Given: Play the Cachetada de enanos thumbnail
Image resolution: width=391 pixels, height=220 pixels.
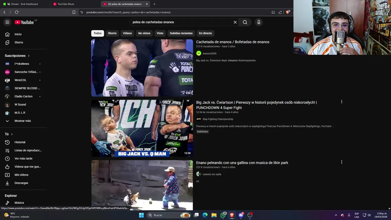Looking at the screenshot, I should (x=142, y=68).
